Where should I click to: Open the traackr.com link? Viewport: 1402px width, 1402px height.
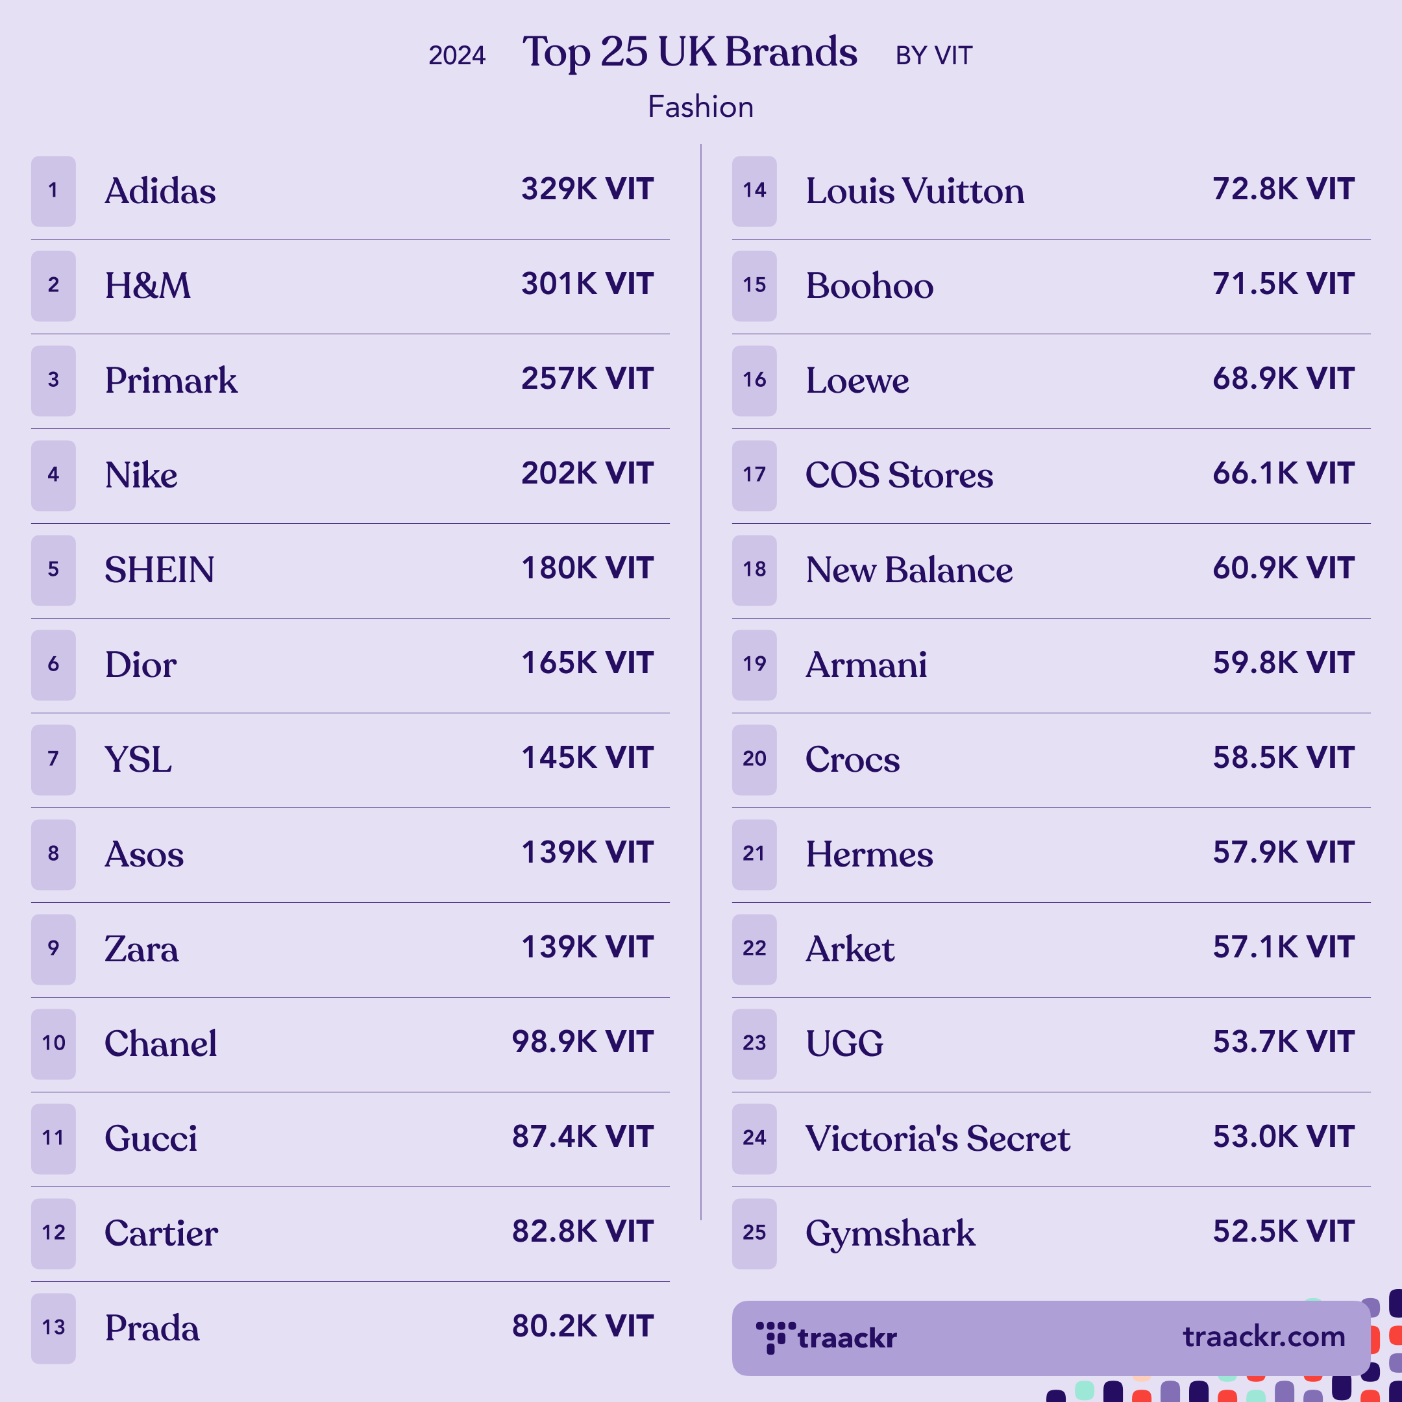pos(1264,1336)
